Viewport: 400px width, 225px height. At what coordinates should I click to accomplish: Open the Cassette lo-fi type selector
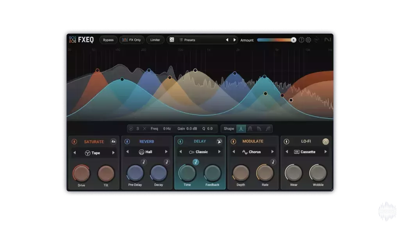point(305,152)
